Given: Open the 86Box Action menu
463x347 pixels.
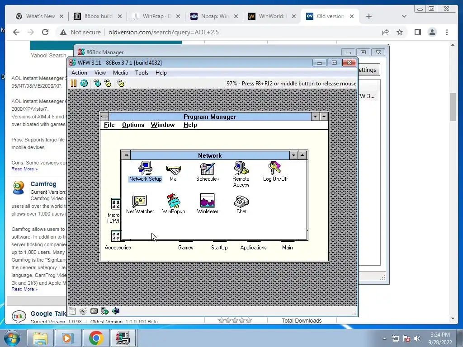Looking at the screenshot, I should click(x=79, y=73).
